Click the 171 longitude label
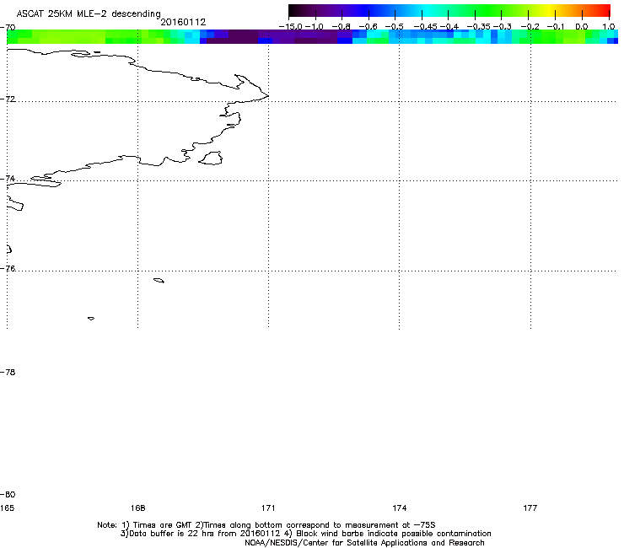 (x=268, y=508)
